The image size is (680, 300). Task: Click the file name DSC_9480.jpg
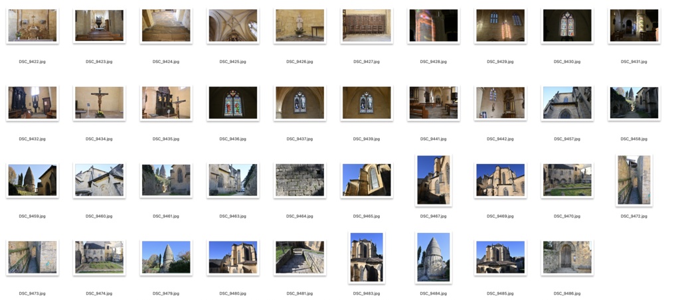coord(233,293)
